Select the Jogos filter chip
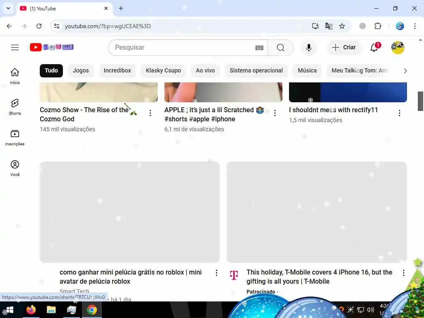This screenshot has width=424, height=318. (x=81, y=70)
